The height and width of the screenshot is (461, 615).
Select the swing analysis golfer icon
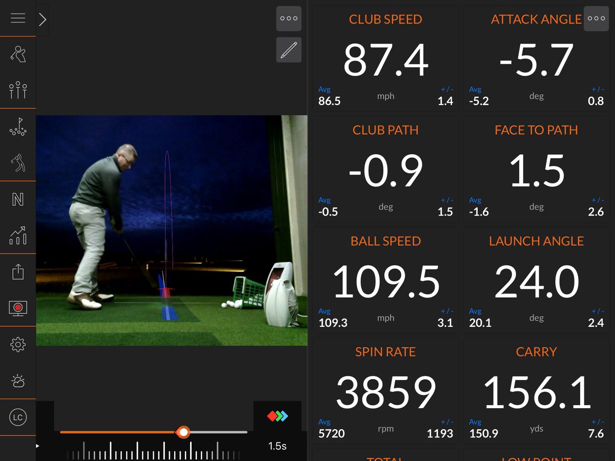tap(18, 163)
